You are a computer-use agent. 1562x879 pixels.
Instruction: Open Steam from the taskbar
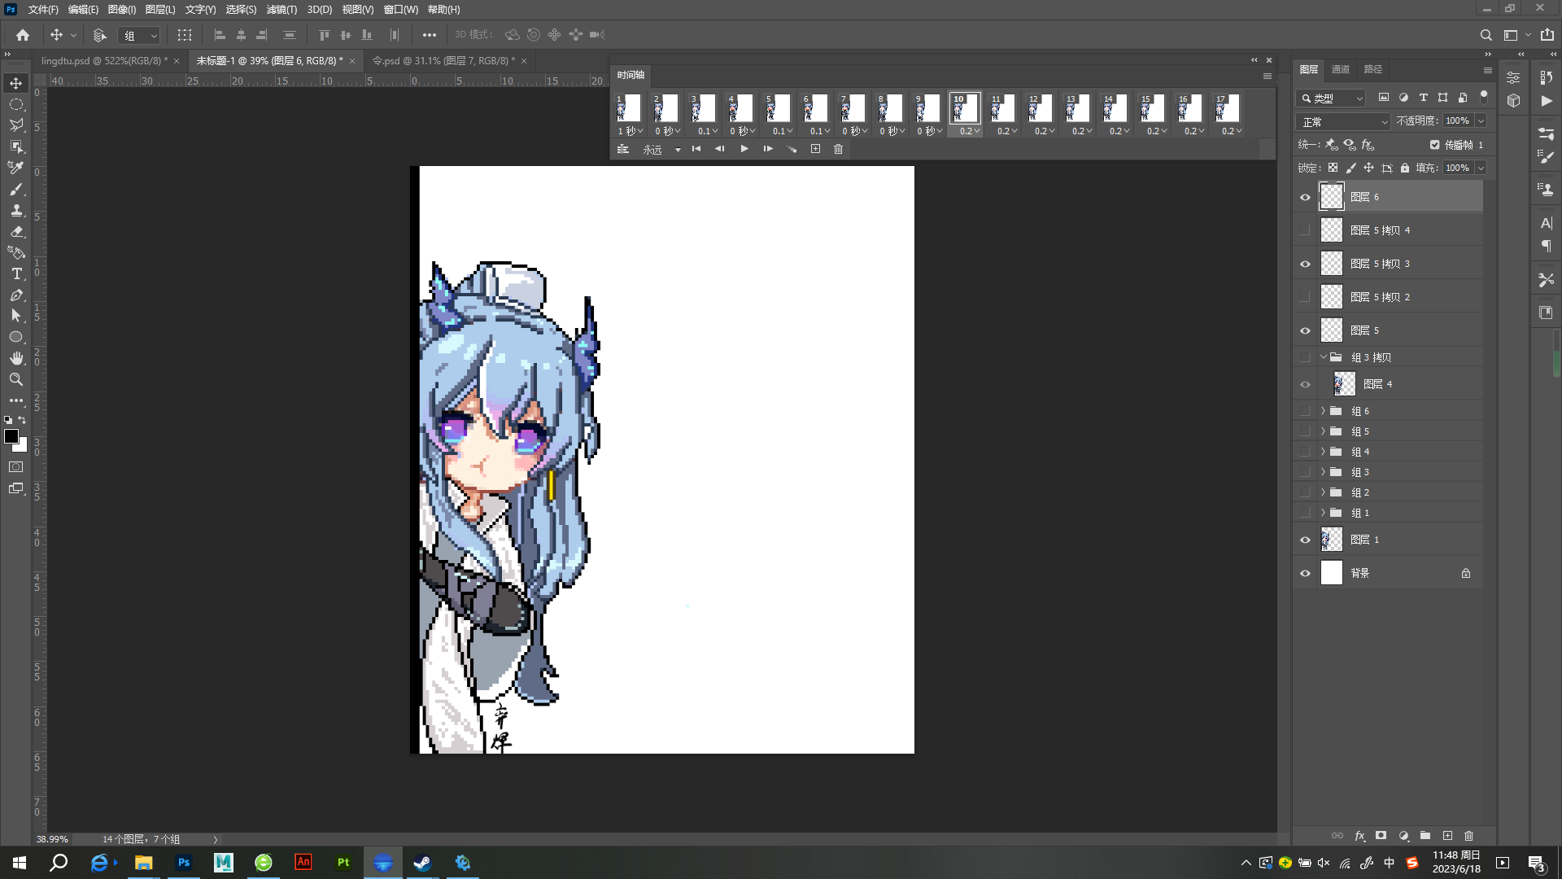(x=423, y=863)
